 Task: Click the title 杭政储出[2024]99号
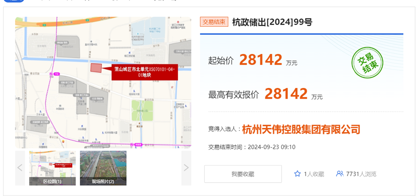click(x=272, y=22)
